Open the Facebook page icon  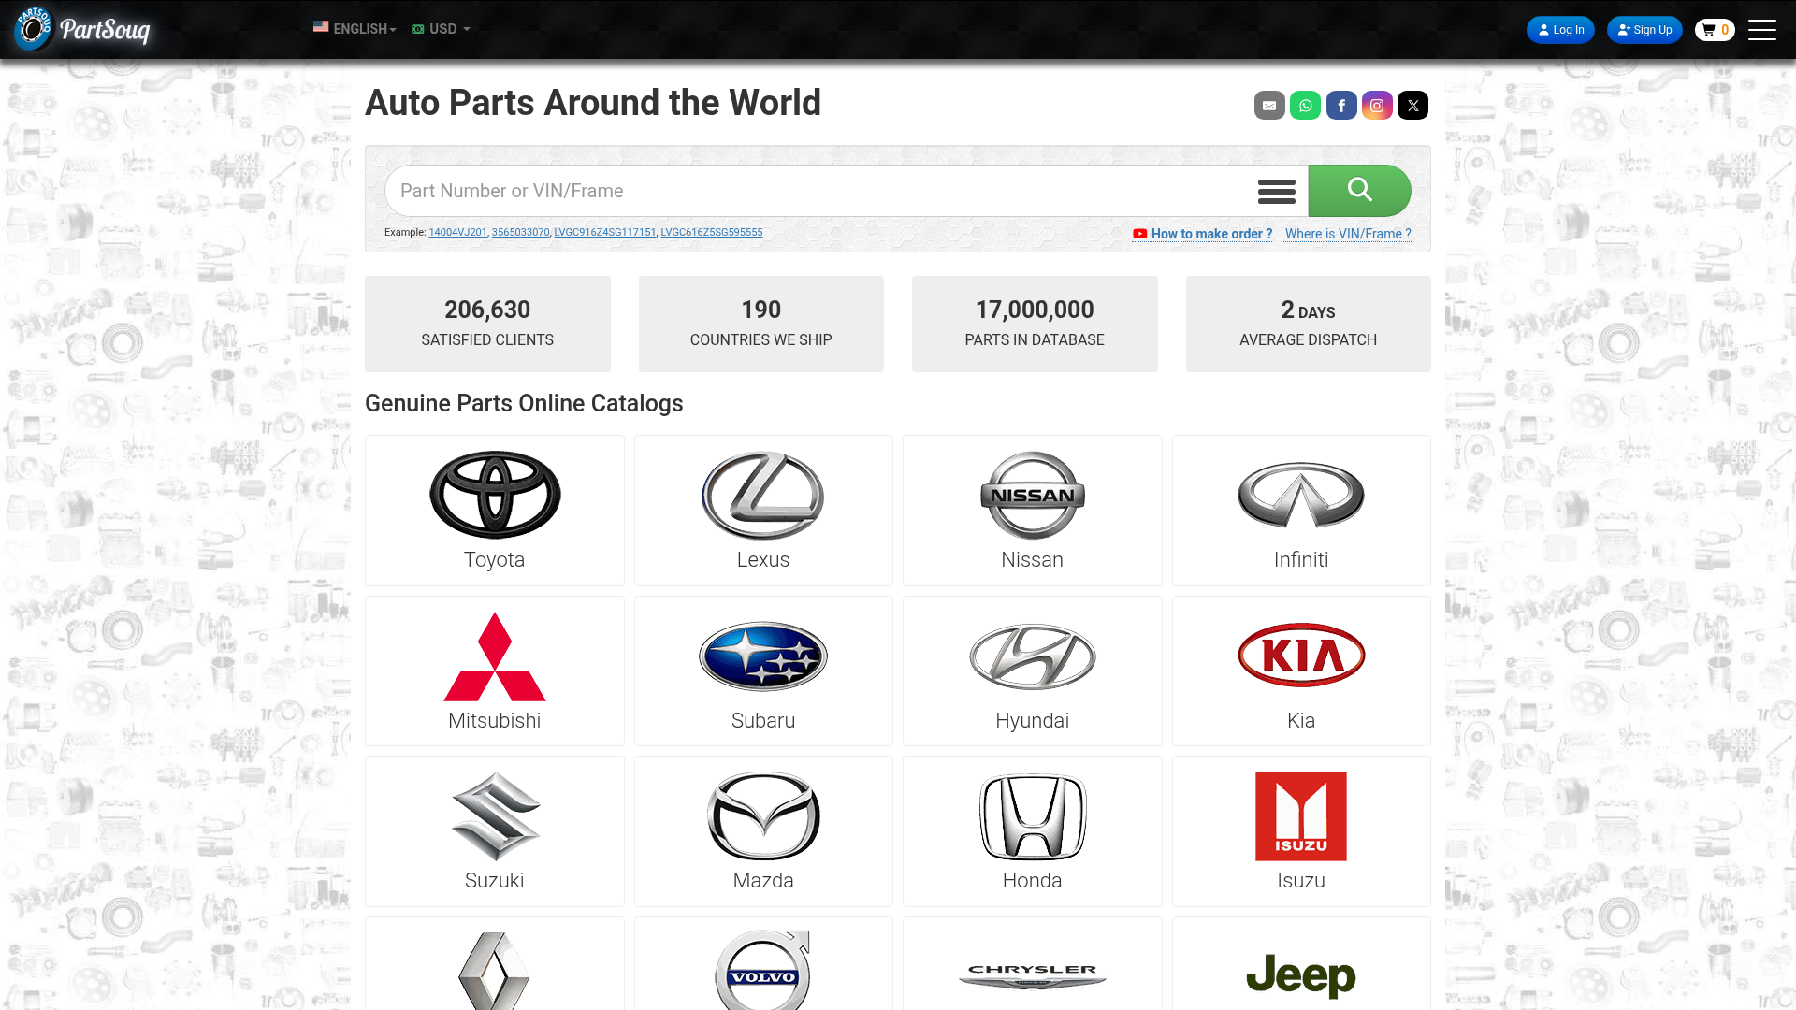1341,106
